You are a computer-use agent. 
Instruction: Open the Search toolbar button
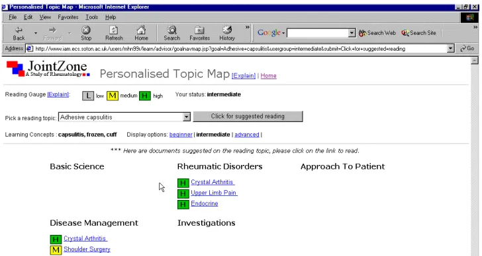click(x=171, y=34)
